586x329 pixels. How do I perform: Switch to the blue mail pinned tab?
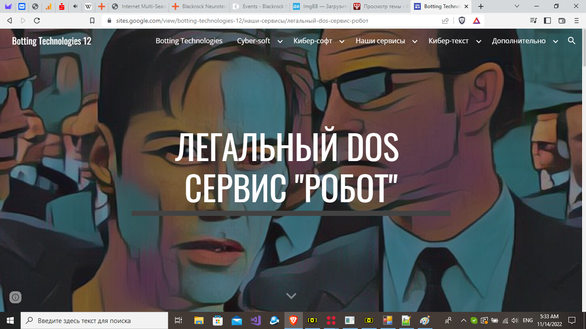coord(22,6)
